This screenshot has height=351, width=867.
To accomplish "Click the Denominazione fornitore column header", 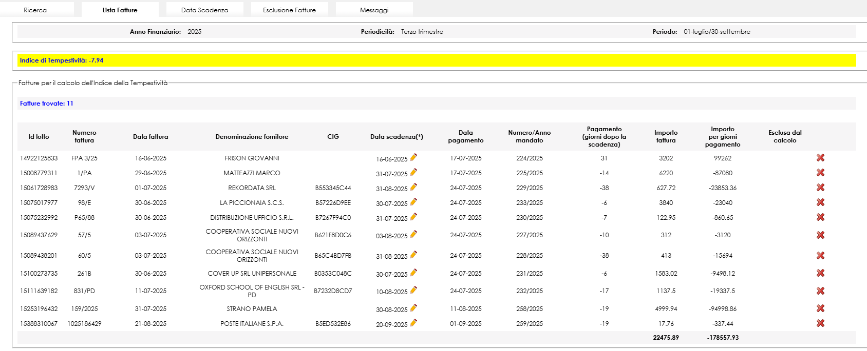I will 252,137.
